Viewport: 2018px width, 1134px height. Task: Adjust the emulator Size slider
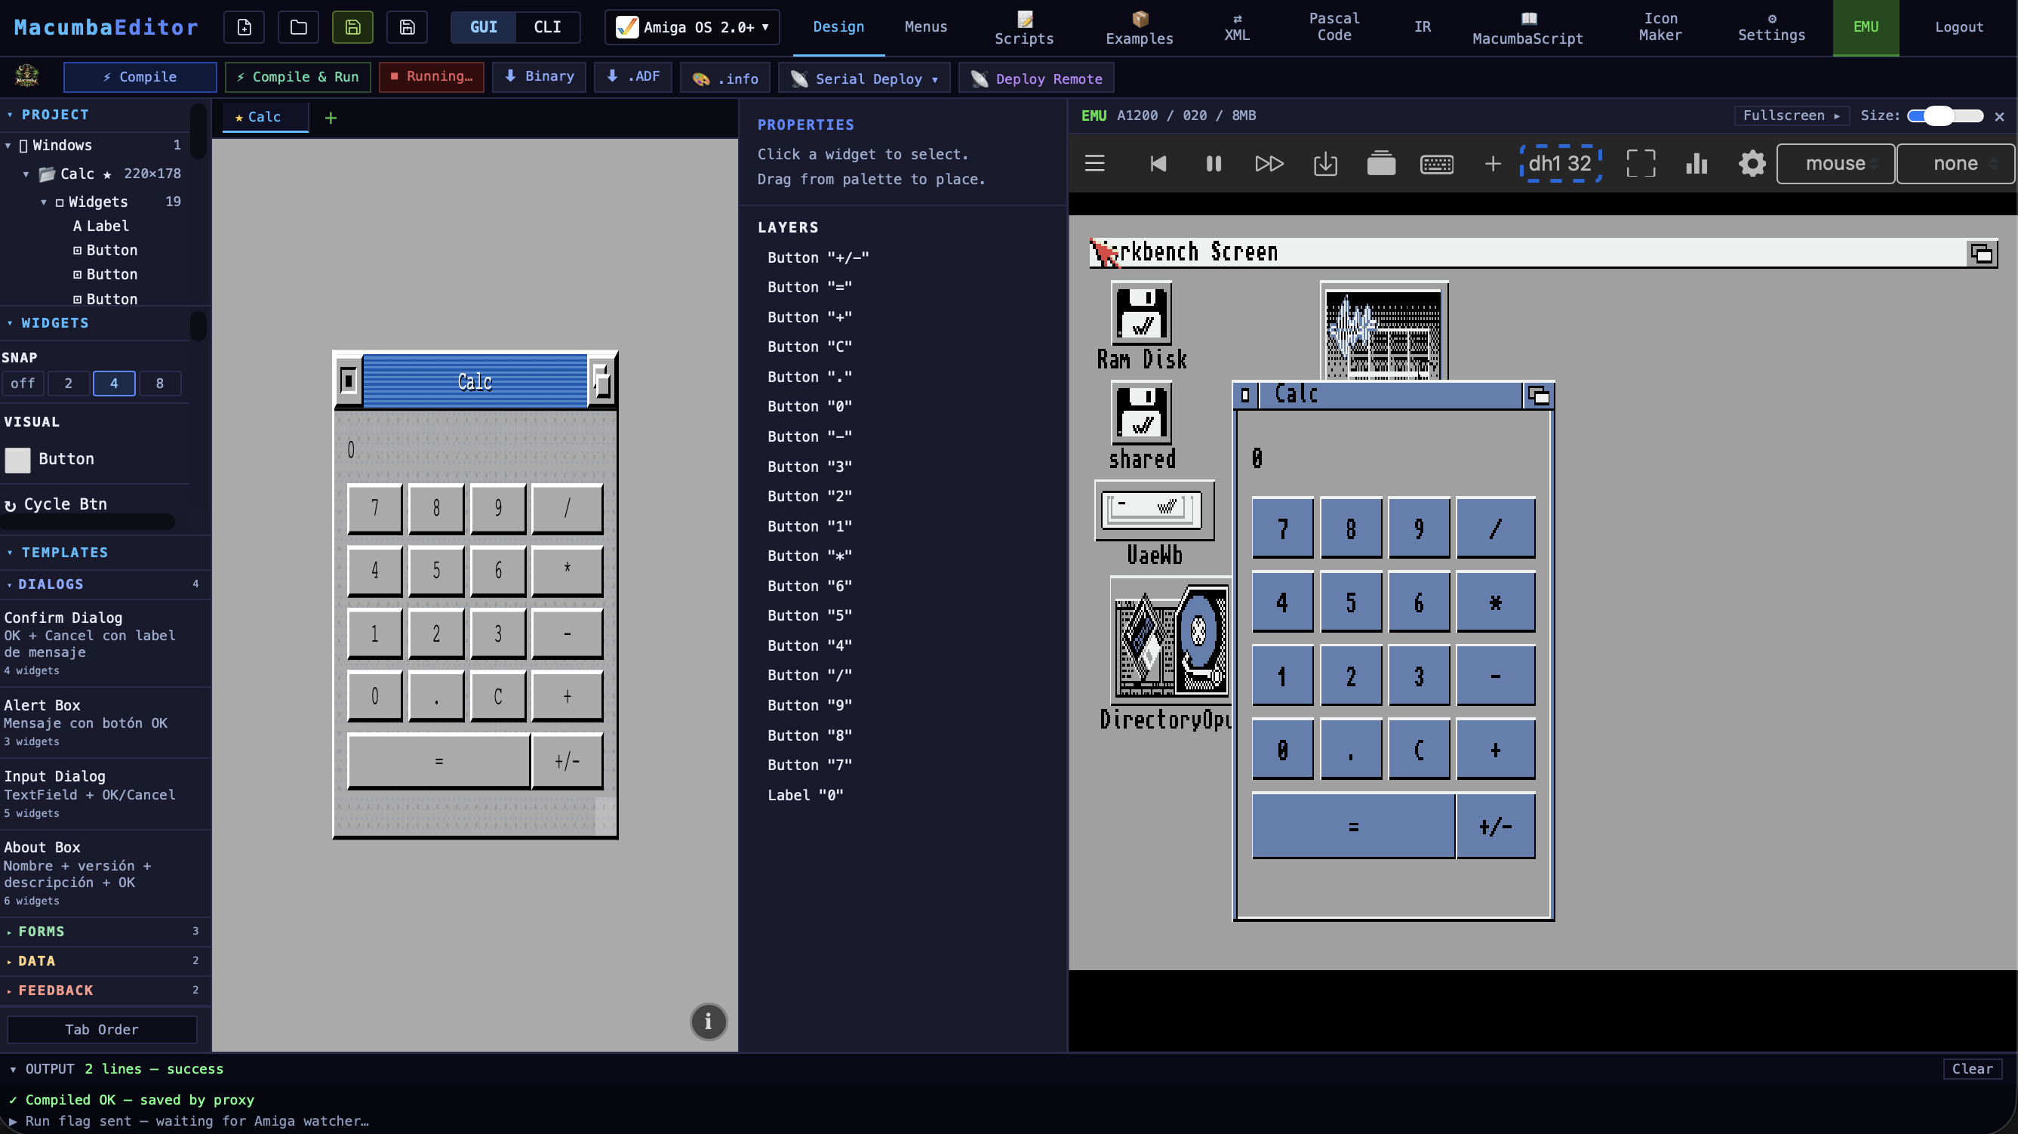1945,116
